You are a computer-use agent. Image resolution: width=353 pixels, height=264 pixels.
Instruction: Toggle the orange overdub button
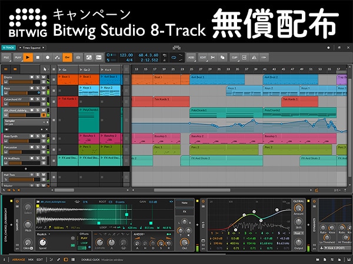click(67, 57)
